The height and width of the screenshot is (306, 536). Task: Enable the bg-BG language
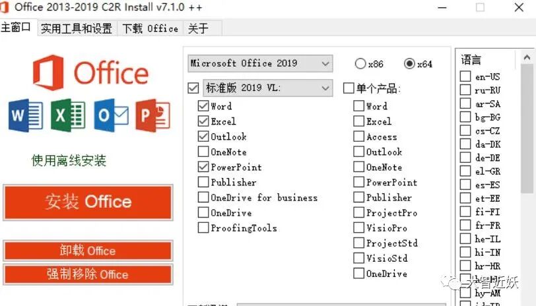click(x=465, y=117)
